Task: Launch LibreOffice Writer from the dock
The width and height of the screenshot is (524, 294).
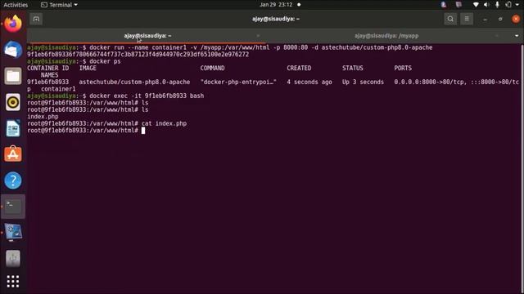Action: point(13,128)
